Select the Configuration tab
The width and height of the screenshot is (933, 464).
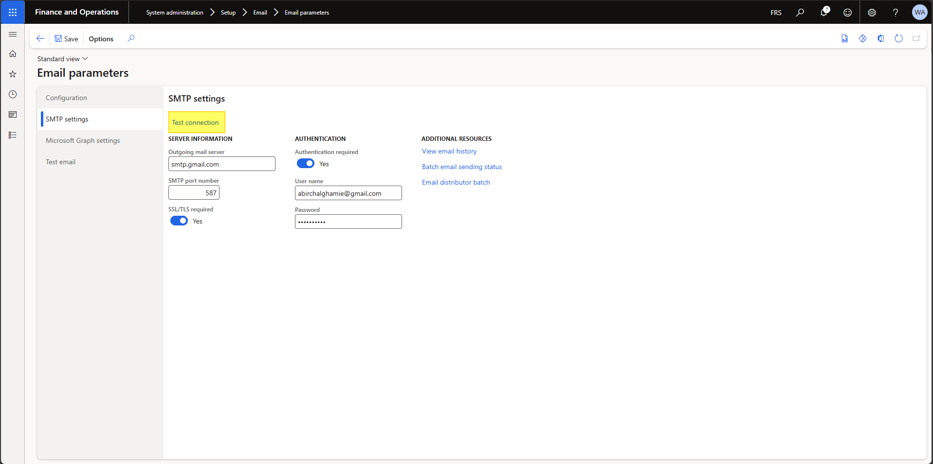[x=100, y=98]
